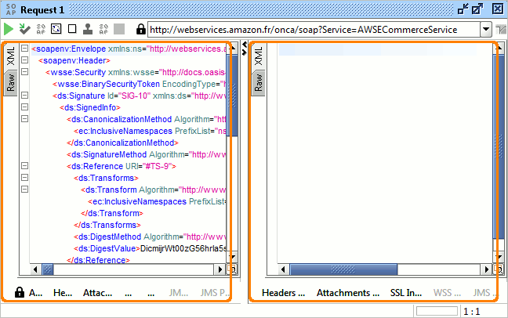This screenshot has width=508, height=318.
Task: Click the 1 : 1 cursor position indicator
Action: tap(472, 312)
